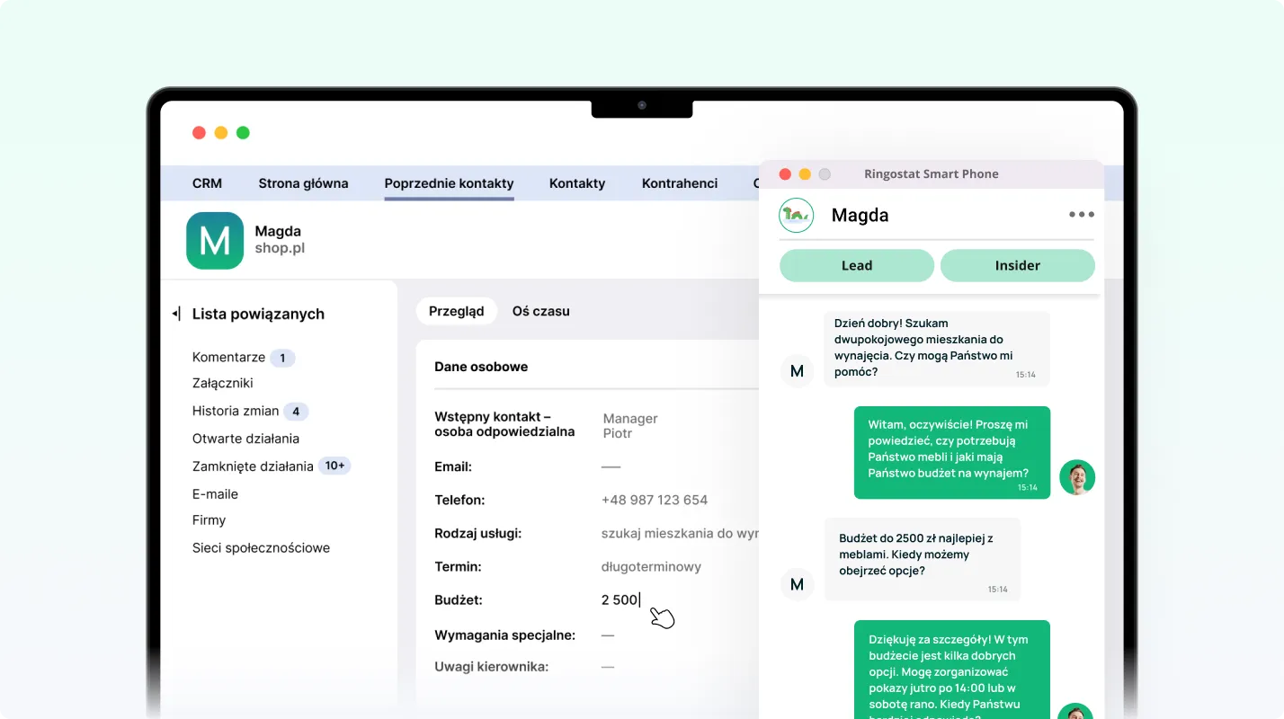
Task: Click the Budżet input field with 2 500
Action: pyautogui.click(x=620, y=600)
